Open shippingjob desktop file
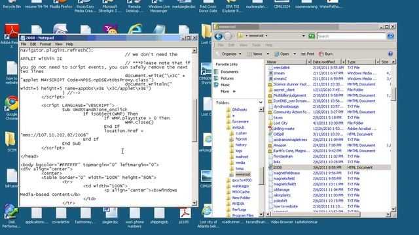 (x=159, y=216)
